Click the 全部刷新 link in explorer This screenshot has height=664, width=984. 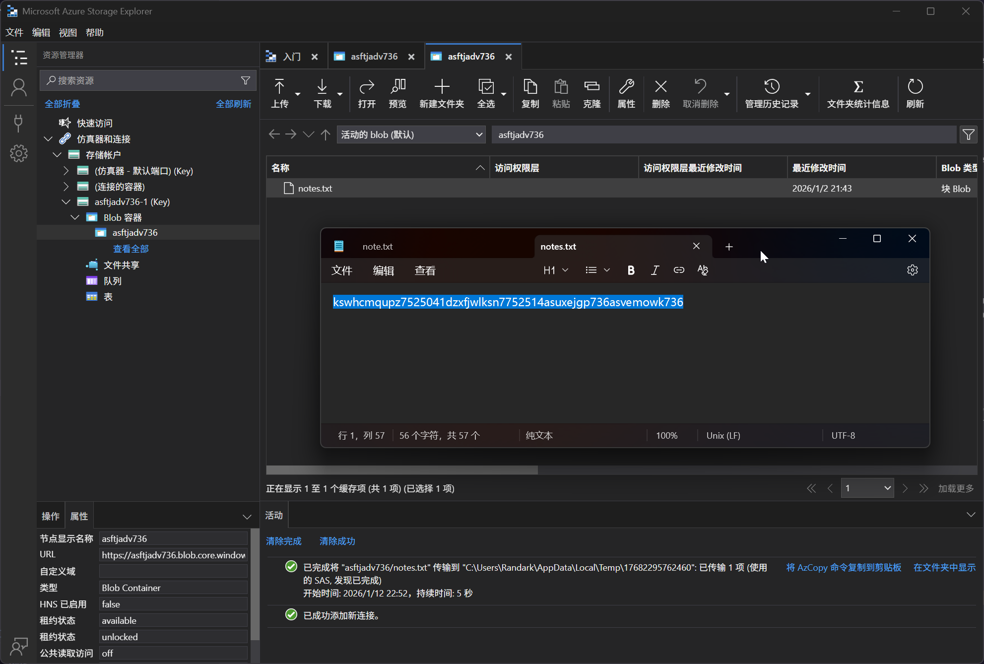(x=233, y=104)
